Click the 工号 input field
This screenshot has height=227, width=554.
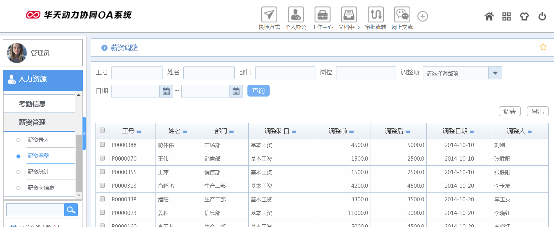point(137,73)
